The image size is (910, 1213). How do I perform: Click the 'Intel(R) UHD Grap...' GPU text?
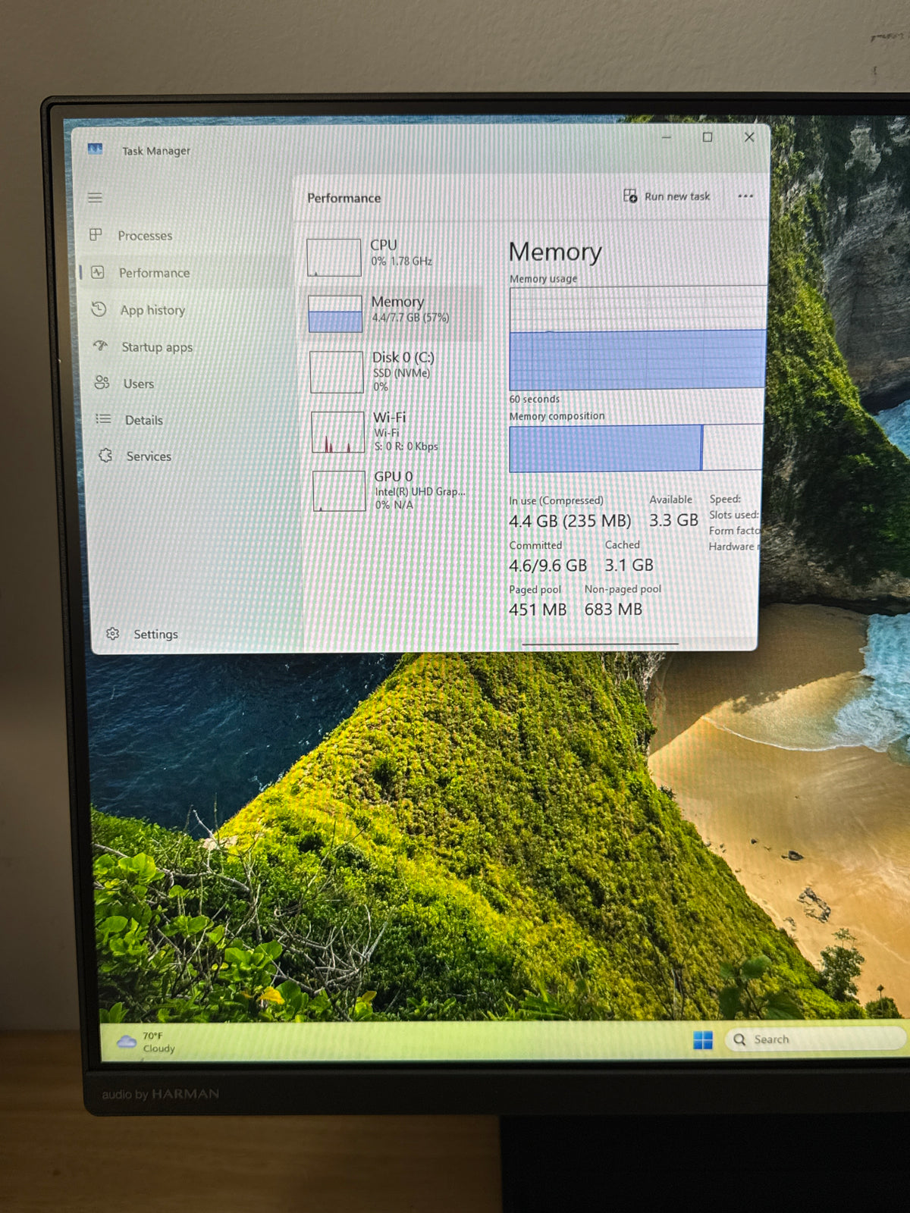tap(420, 491)
